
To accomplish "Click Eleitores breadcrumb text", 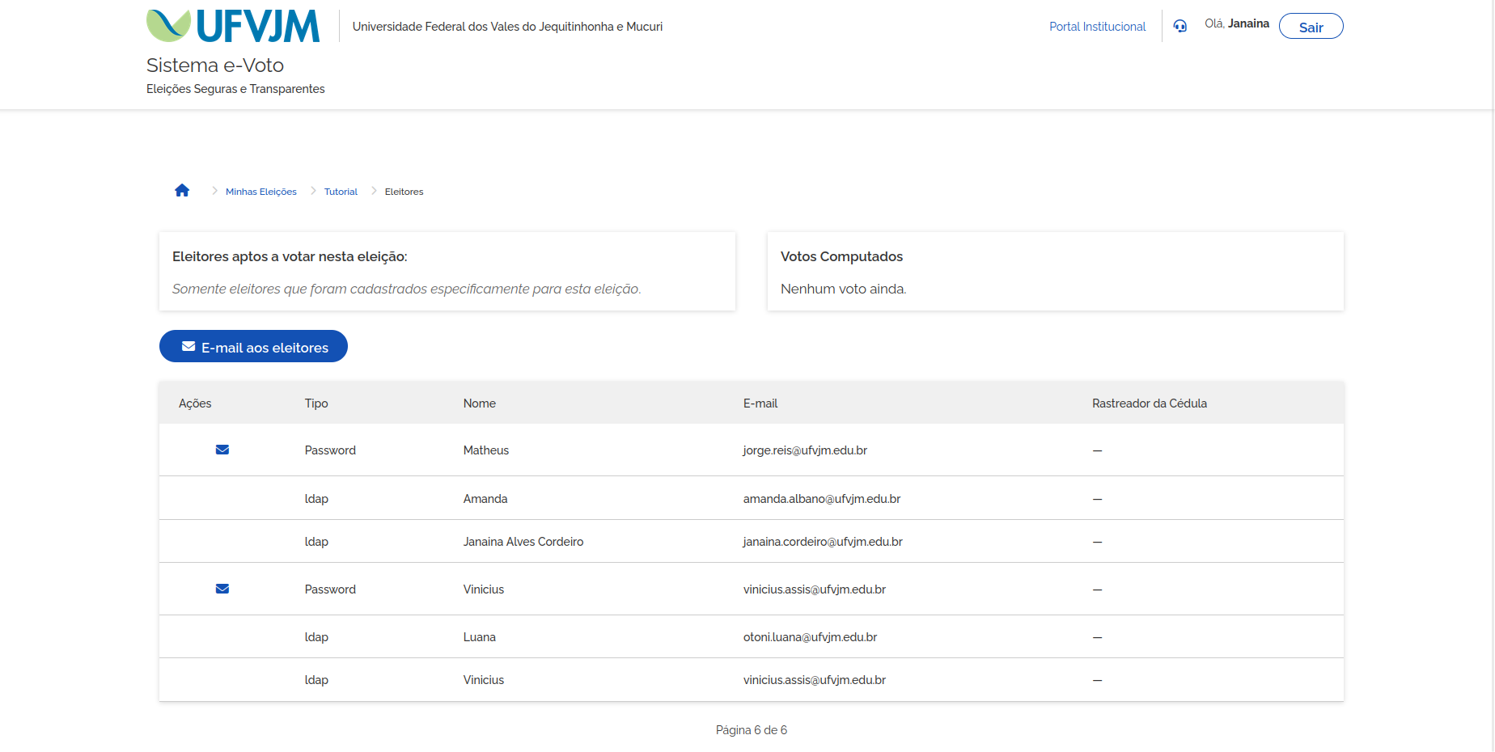I will (404, 192).
